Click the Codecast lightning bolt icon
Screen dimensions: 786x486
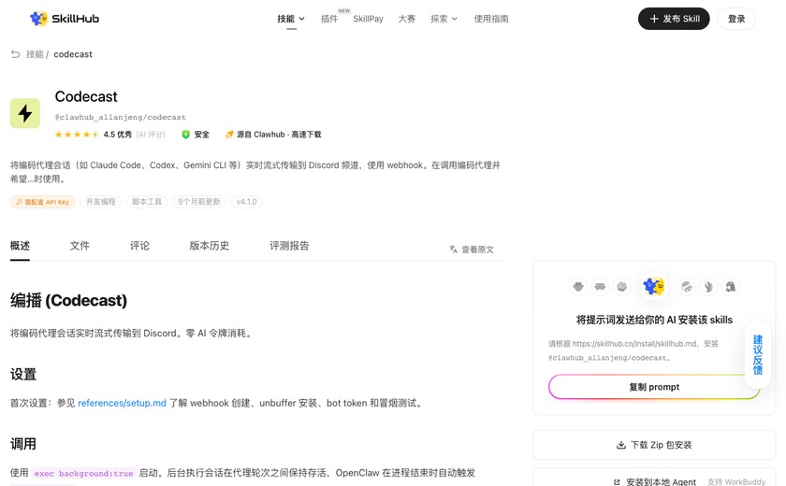(x=25, y=114)
